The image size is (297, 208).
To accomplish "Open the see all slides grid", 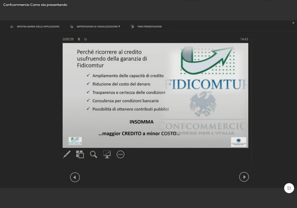I will point(80,154).
